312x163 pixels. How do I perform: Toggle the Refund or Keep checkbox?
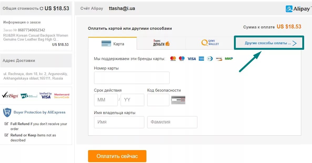coord(7,135)
